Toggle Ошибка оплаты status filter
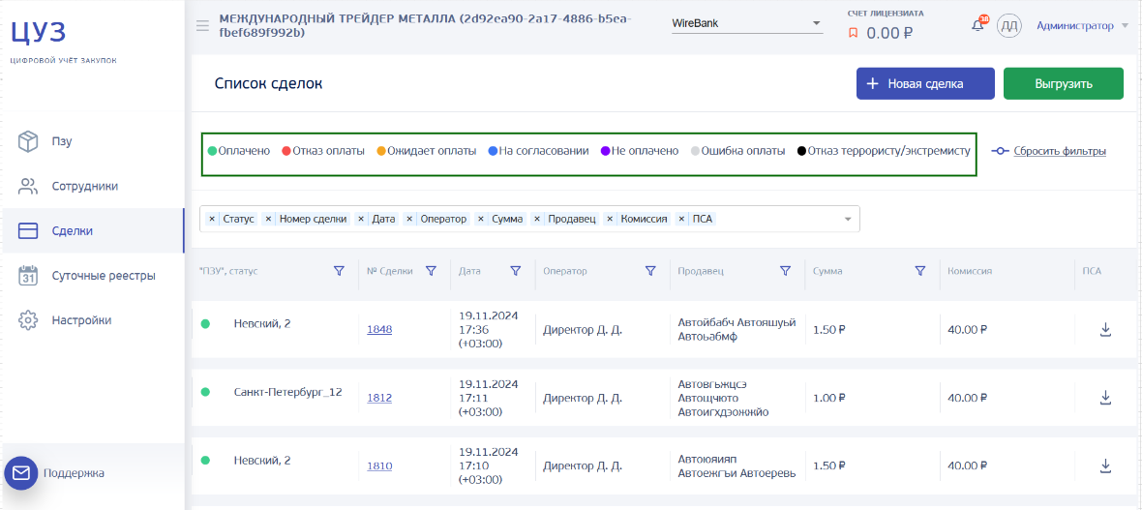The height and width of the screenshot is (510, 1142). point(737,152)
